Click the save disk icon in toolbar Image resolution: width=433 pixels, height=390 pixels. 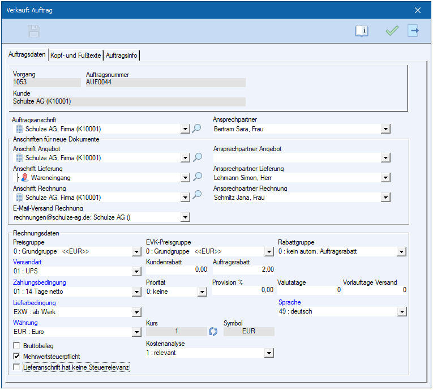pyautogui.click(x=34, y=31)
